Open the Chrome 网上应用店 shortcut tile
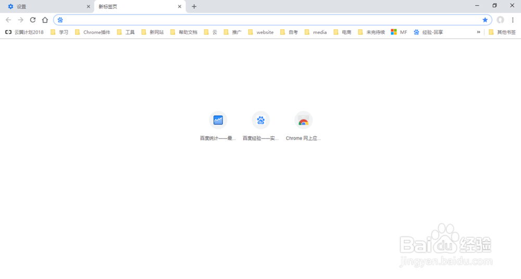 click(303, 126)
